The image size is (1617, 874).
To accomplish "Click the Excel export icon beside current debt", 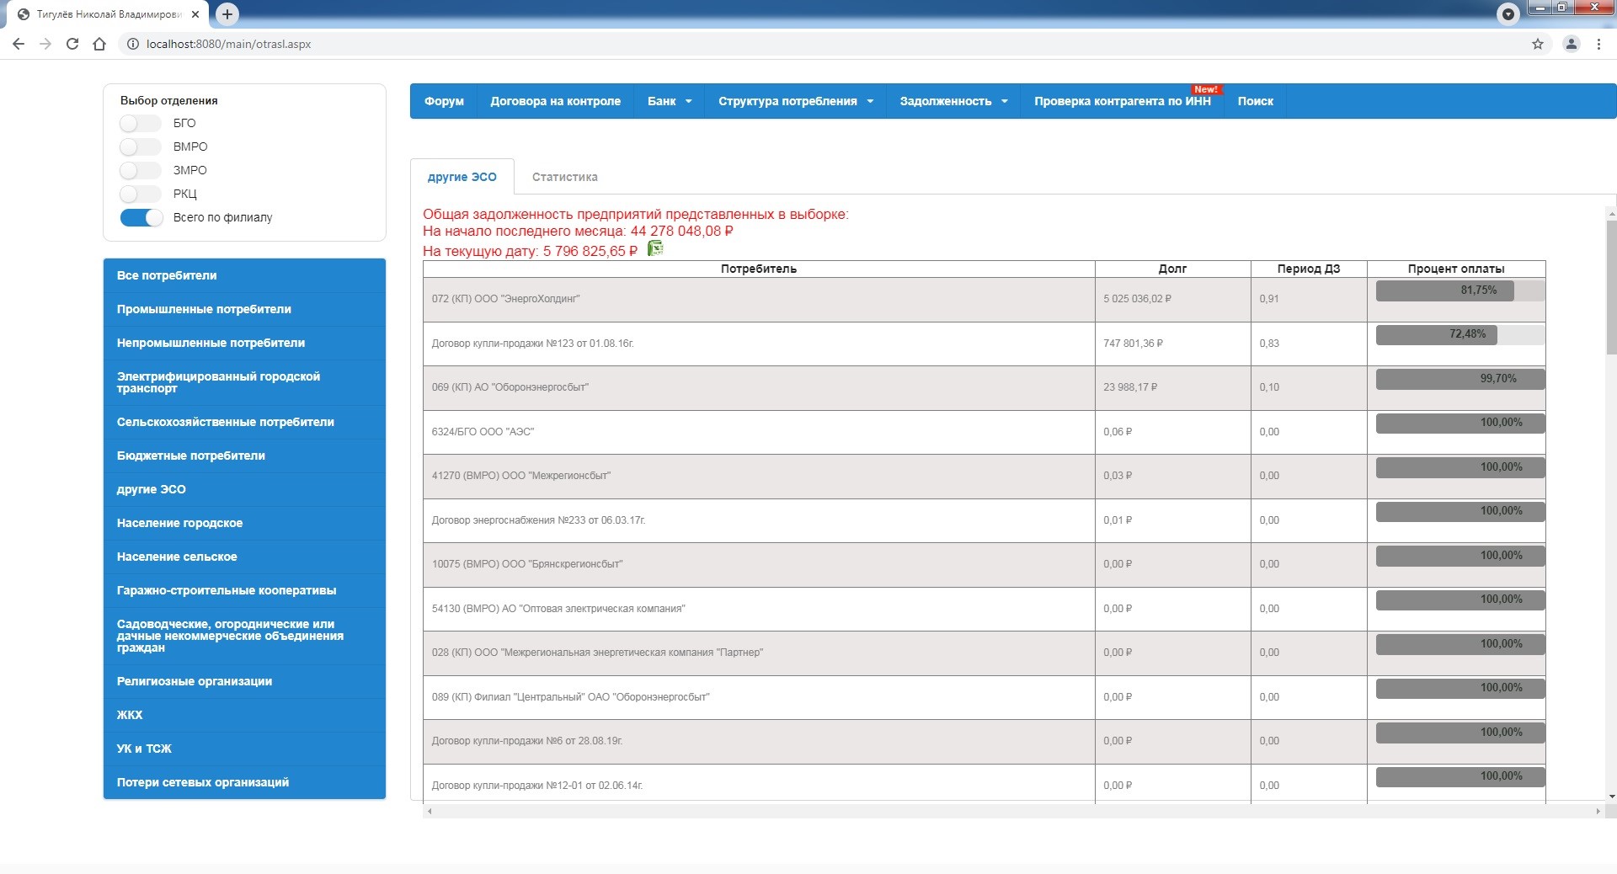I will coord(655,248).
